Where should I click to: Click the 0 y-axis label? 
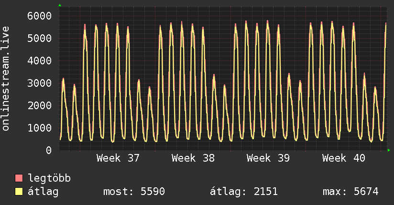(49, 150)
